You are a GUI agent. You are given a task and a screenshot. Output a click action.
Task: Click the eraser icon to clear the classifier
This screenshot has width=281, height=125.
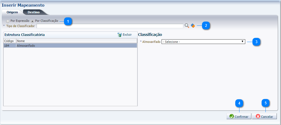pos(193,26)
